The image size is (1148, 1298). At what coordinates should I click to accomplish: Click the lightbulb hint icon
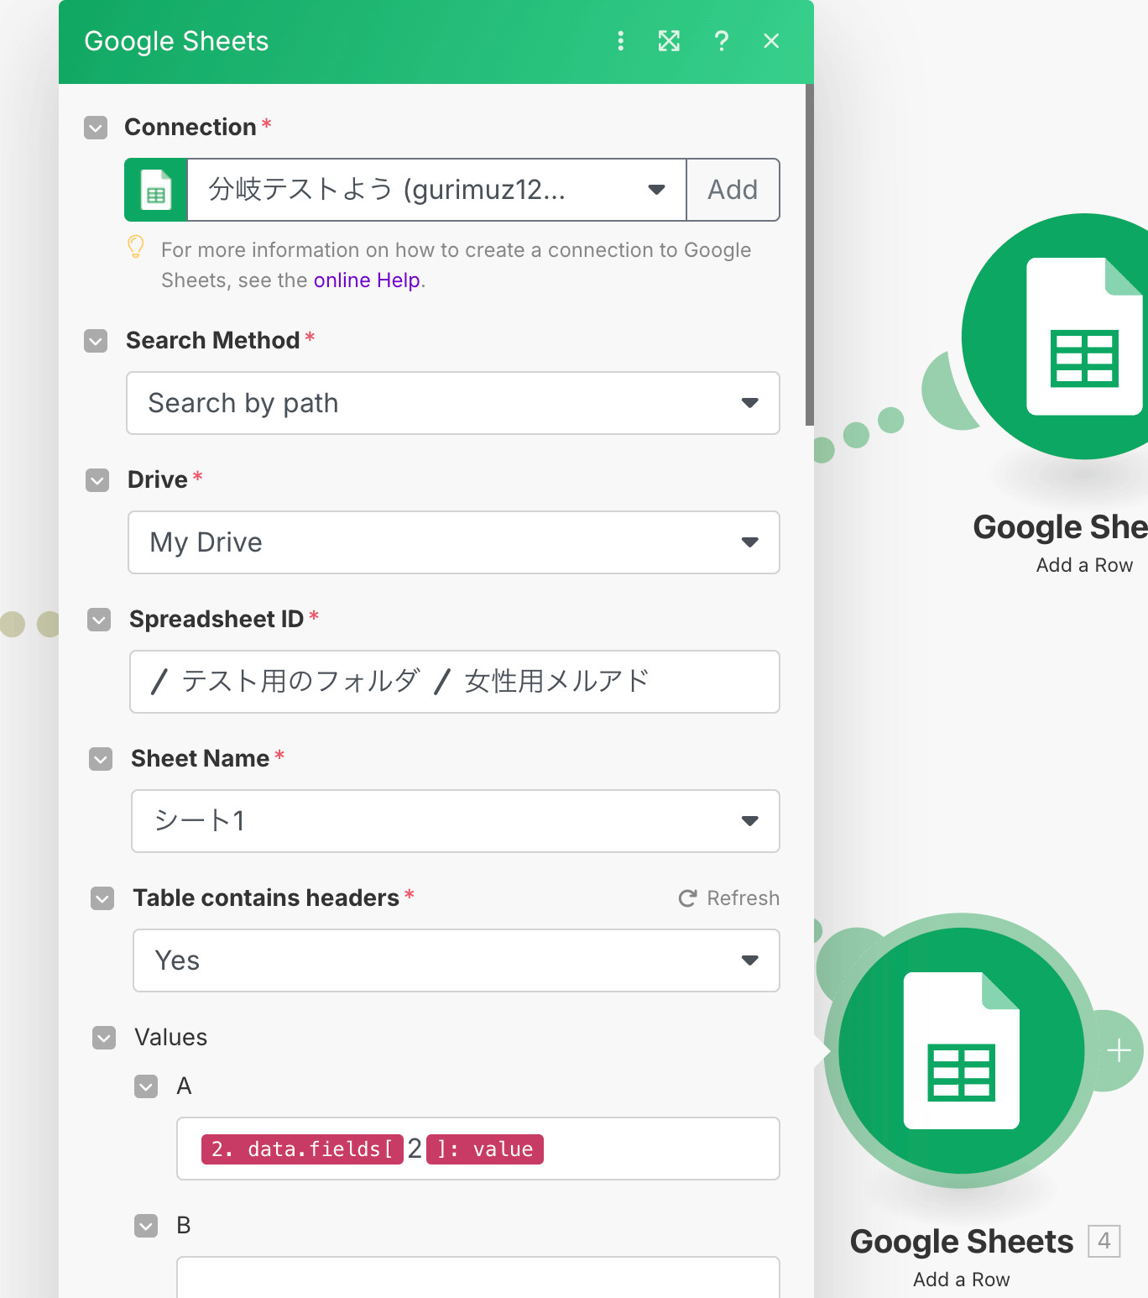[136, 247]
